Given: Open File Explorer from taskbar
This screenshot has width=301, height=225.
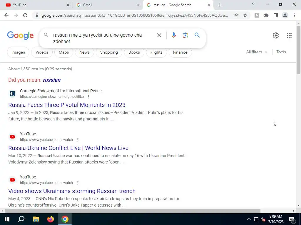Looking at the screenshot, I should pos(36,219).
